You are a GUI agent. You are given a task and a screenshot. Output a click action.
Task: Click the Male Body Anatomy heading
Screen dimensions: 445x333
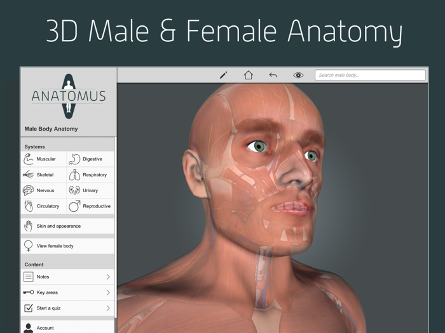[x=51, y=129]
